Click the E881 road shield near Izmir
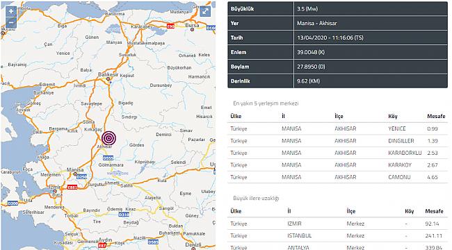Viewport: 452px width, 250px height. [x=72, y=187]
